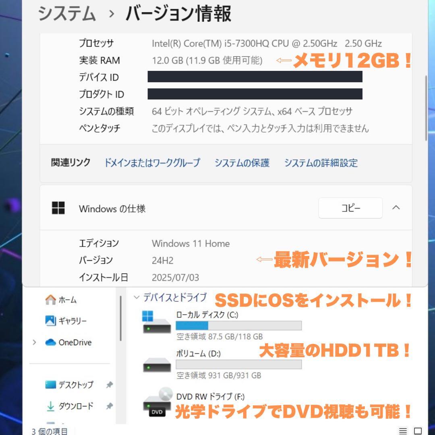Open ドメインまたはワークグループ link

point(152,163)
